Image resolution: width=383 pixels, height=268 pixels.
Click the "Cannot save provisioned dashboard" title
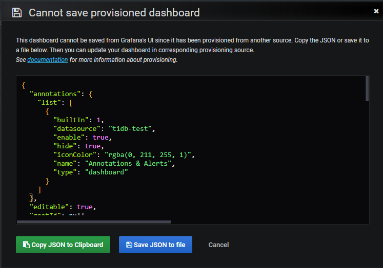click(114, 12)
